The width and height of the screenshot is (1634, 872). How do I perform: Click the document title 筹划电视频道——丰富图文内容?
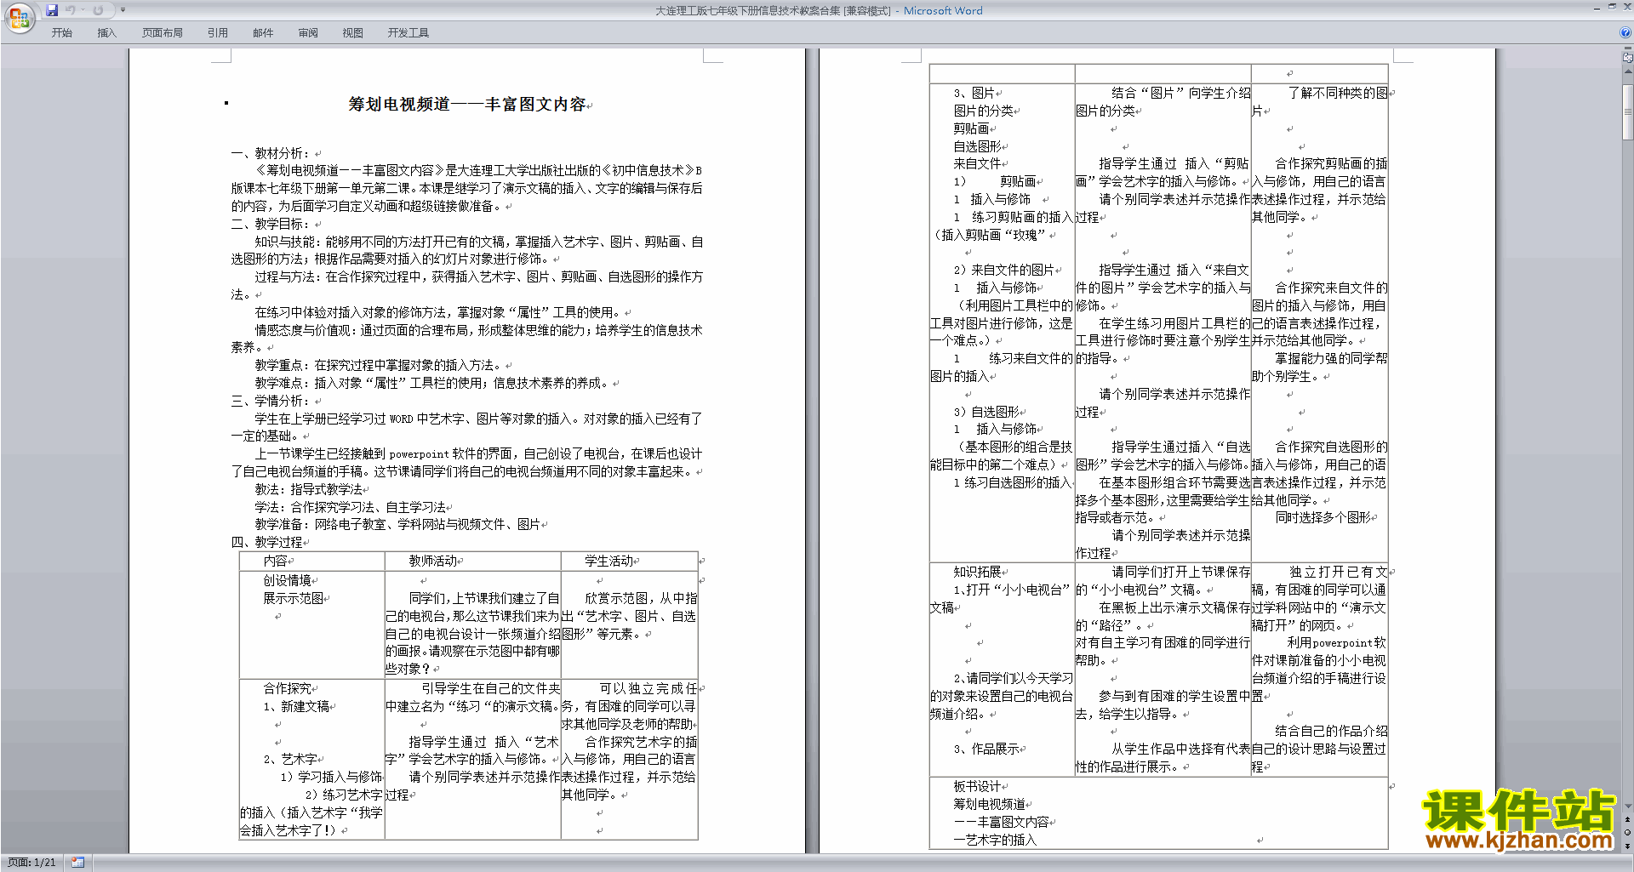pos(467,104)
